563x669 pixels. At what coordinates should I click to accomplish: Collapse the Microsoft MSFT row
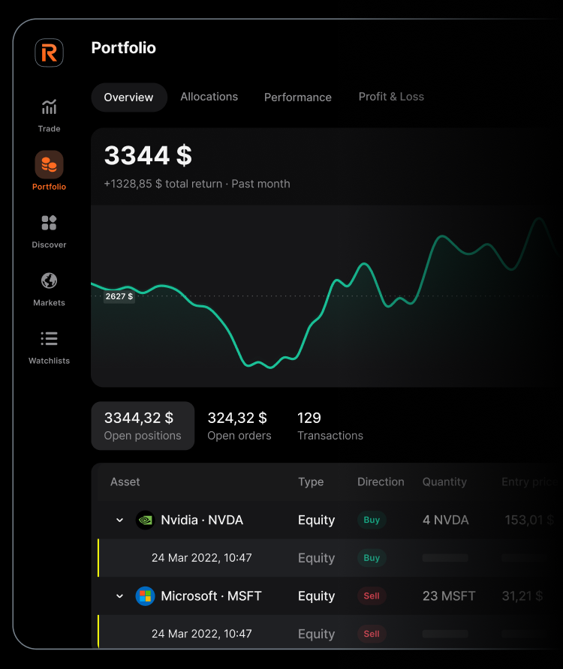point(119,596)
